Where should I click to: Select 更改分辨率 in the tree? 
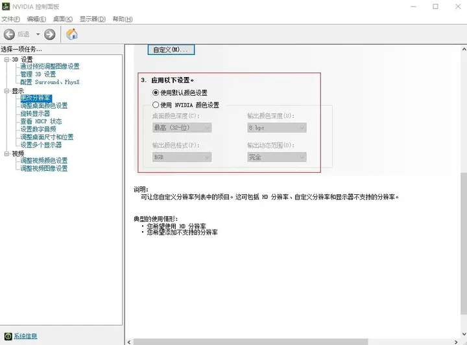tap(36, 98)
